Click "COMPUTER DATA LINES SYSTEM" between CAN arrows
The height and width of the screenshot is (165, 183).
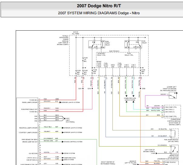coord(130,99)
